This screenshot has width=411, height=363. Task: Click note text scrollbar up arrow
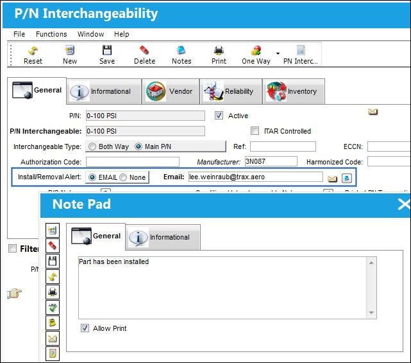pos(371,263)
